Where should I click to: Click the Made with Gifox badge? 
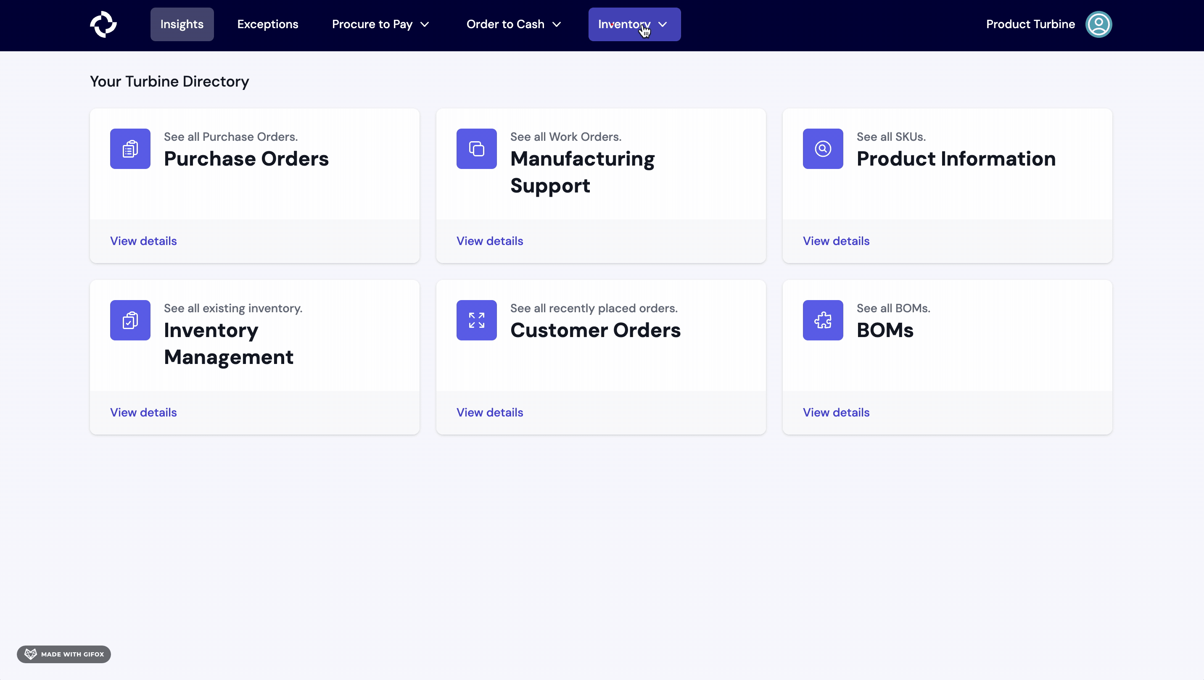tap(64, 654)
